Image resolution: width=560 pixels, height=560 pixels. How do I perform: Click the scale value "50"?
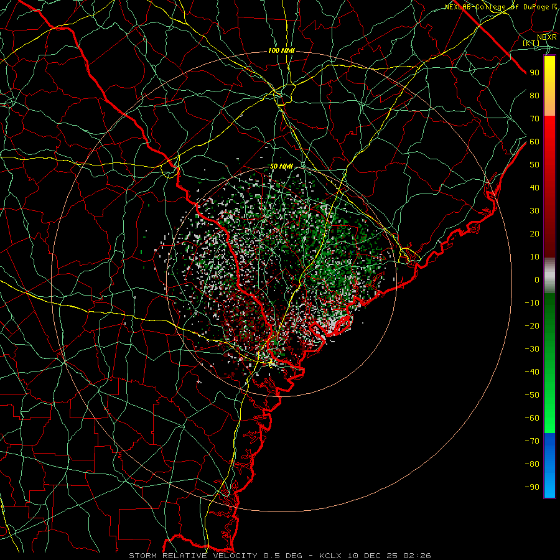534,165
